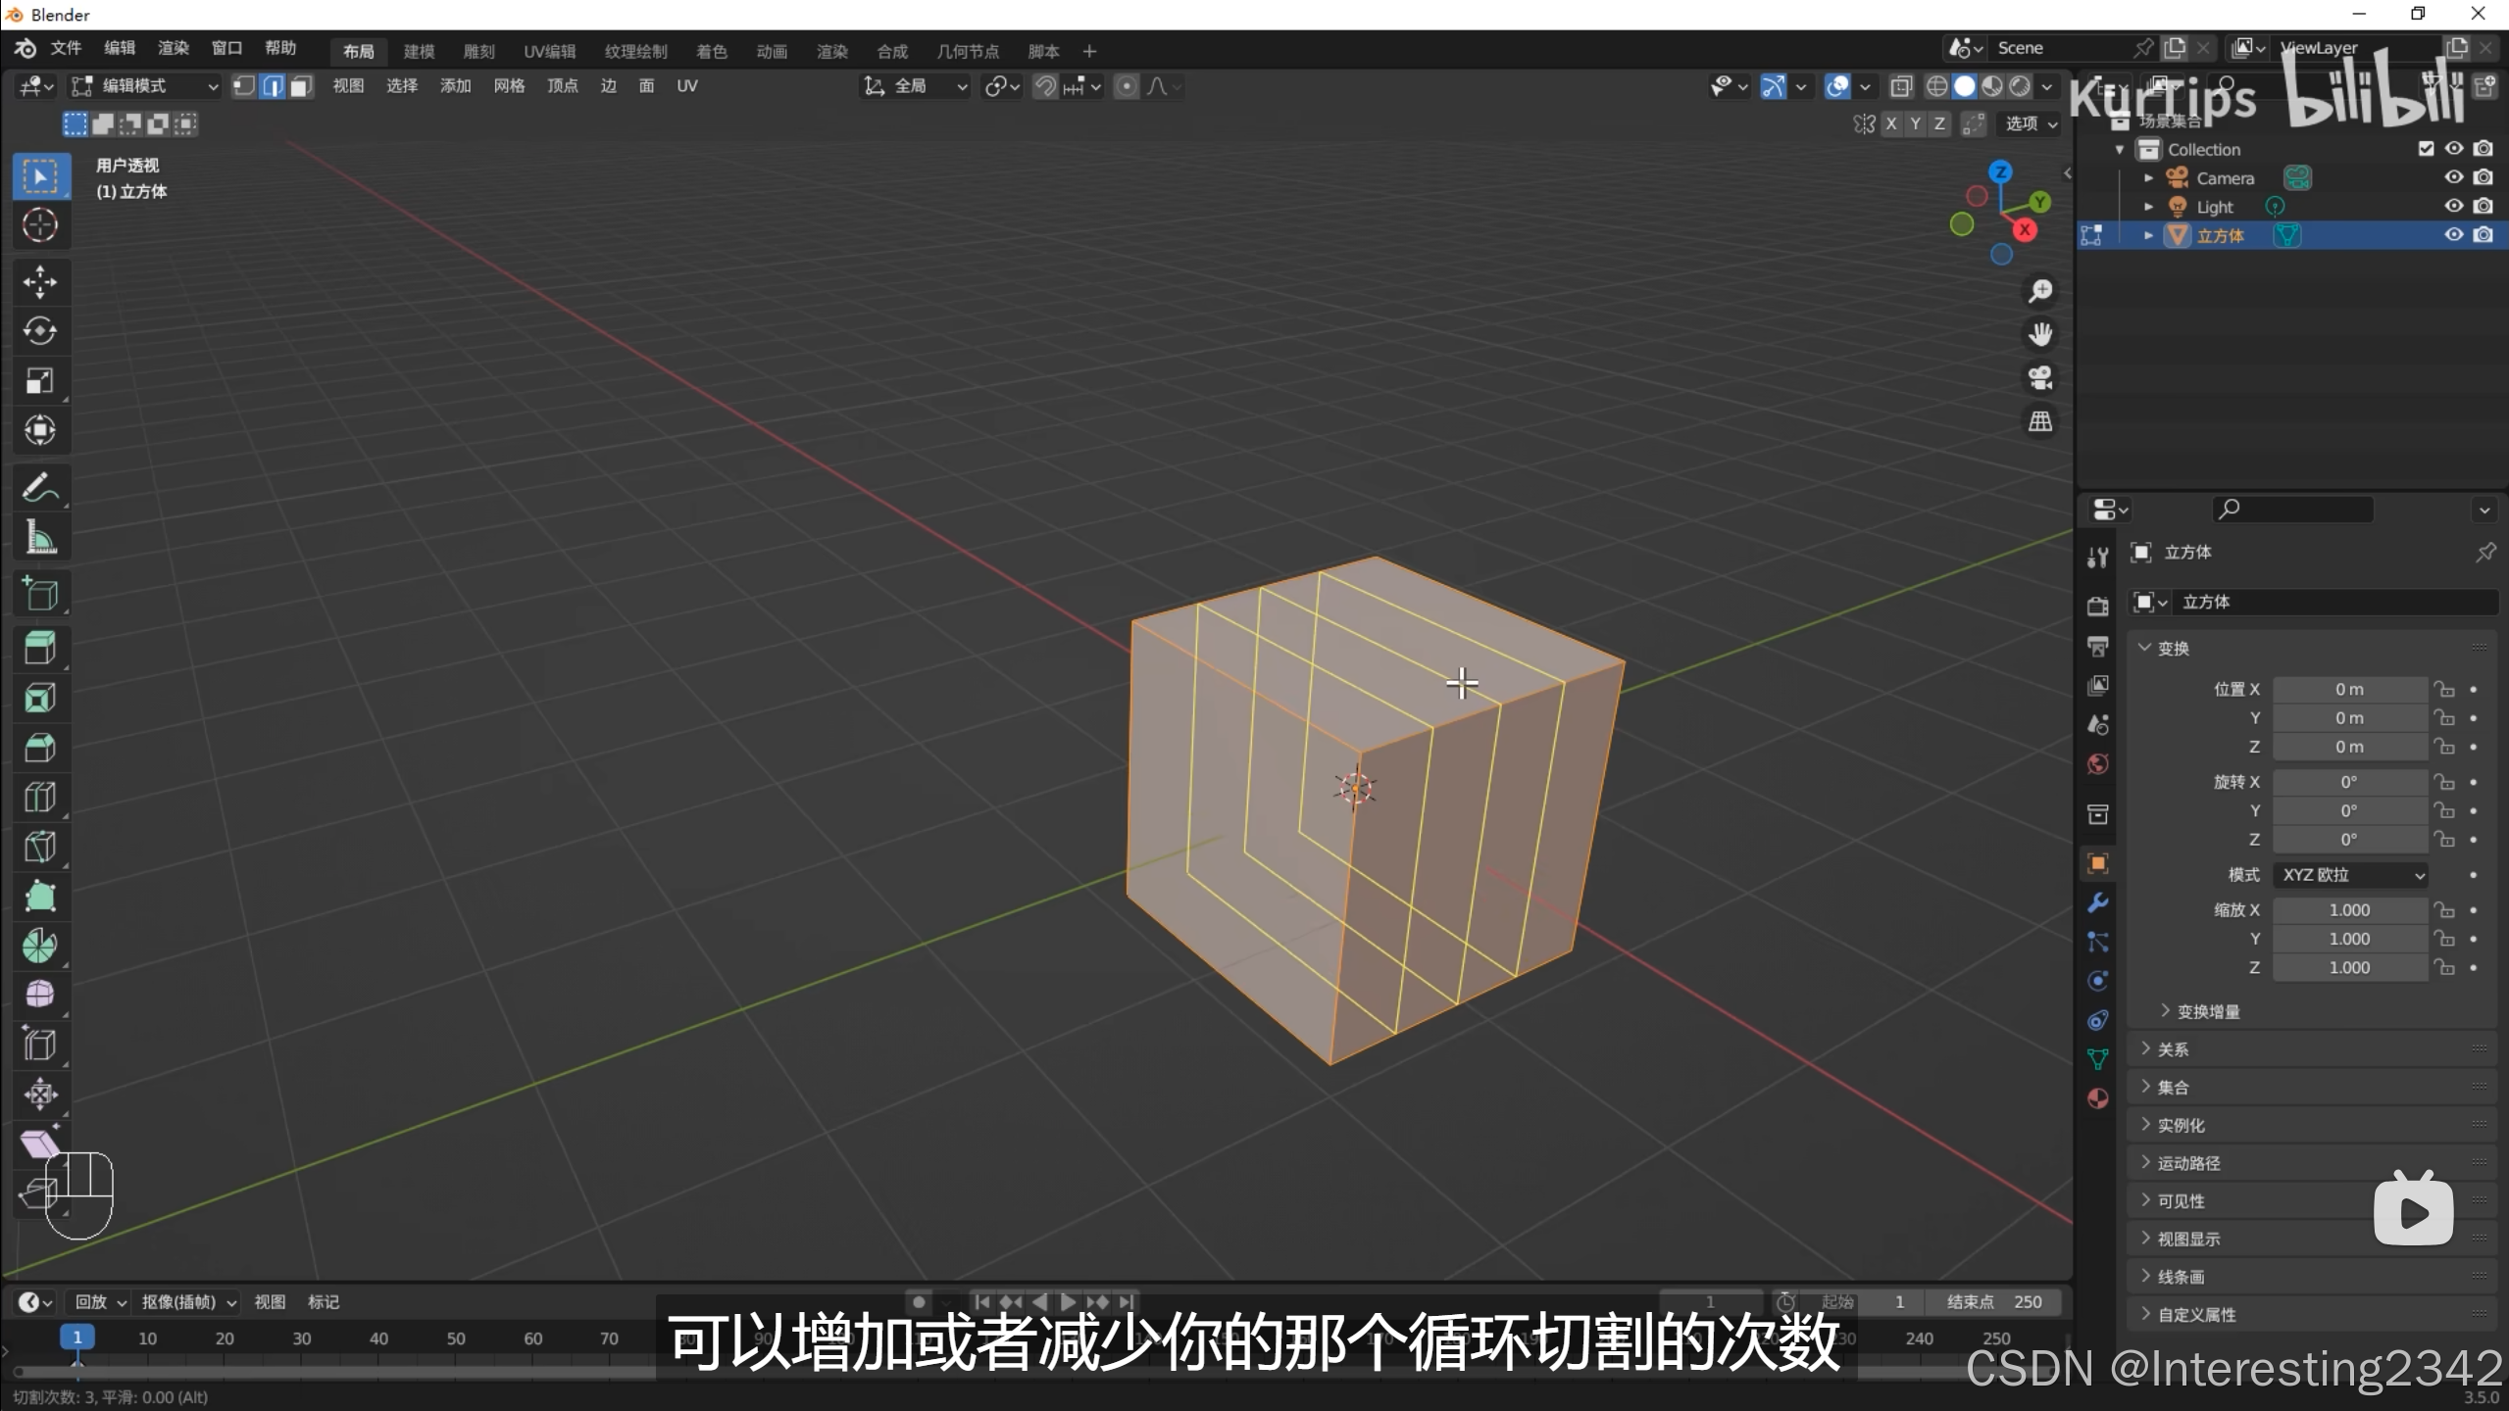Open the Edit Mode dropdown
Screen dimensions: 2509x1411
(x=145, y=86)
